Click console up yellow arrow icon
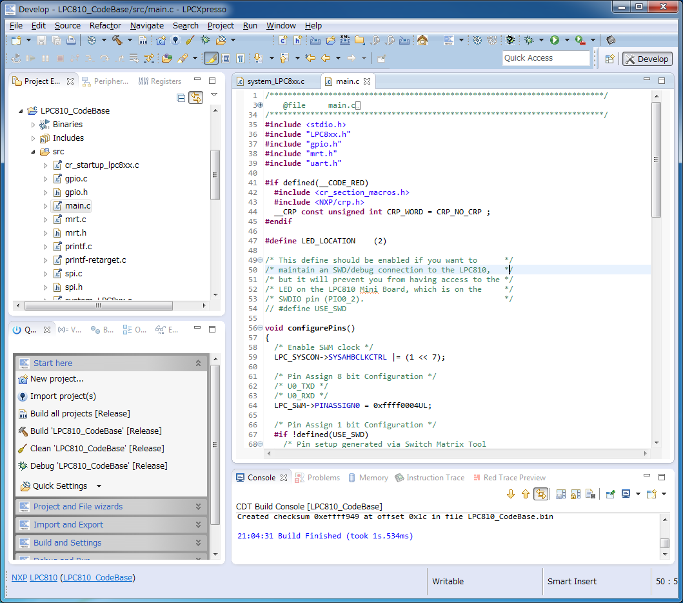 pos(526,494)
